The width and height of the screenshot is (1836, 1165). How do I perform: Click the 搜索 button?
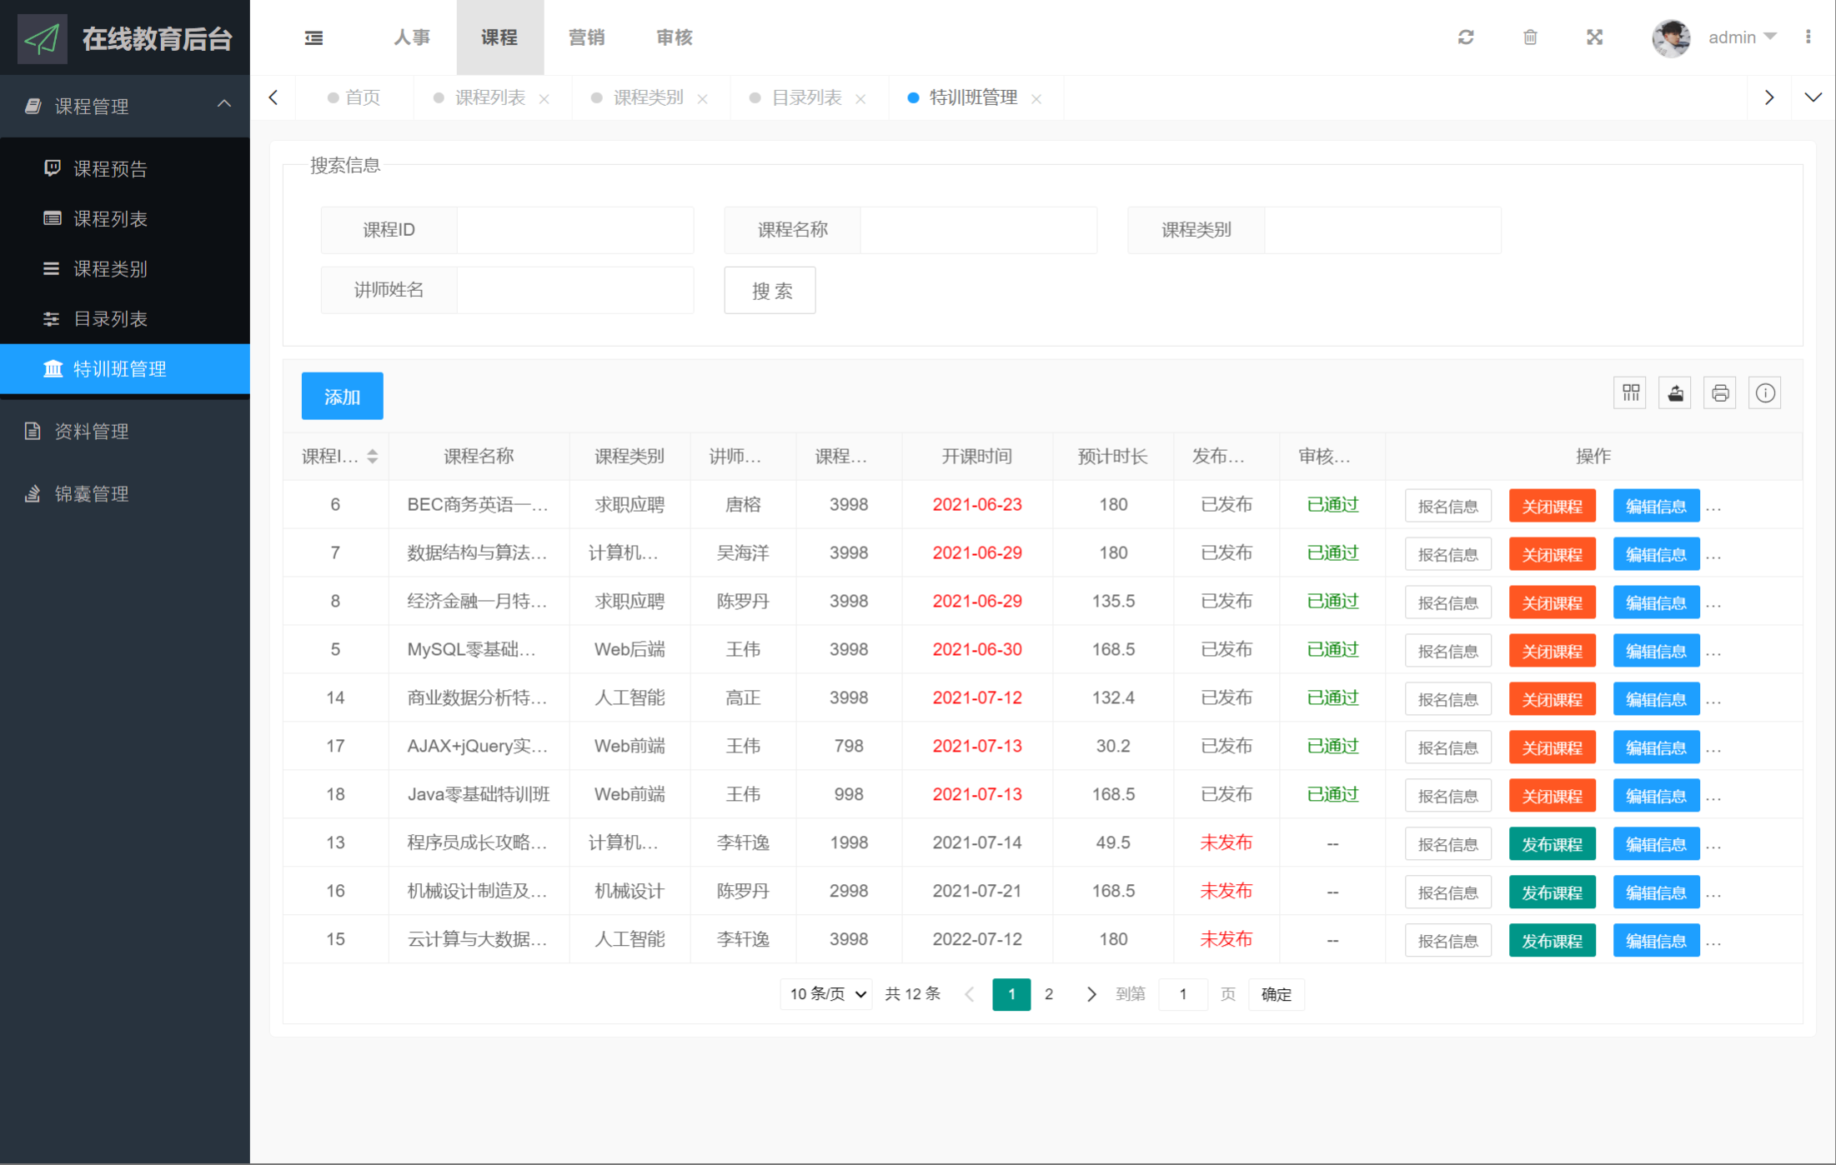point(770,291)
